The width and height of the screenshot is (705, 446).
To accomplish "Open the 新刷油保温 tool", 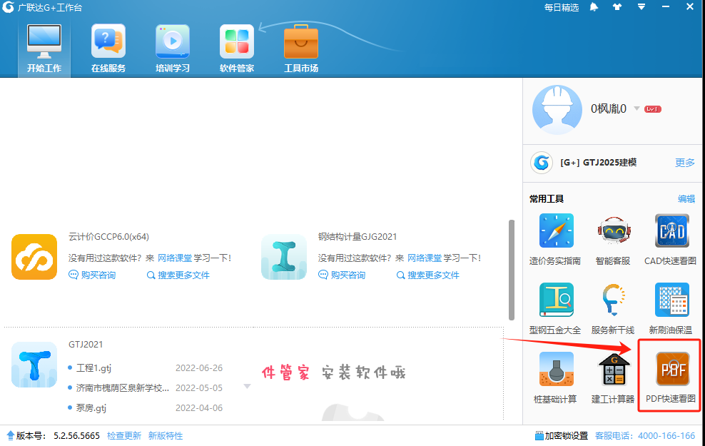I will pyautogui.click(x=671, y=309).
